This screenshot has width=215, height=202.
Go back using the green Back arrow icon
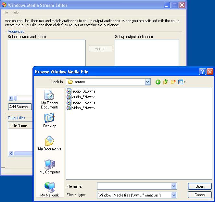point(158,82)
